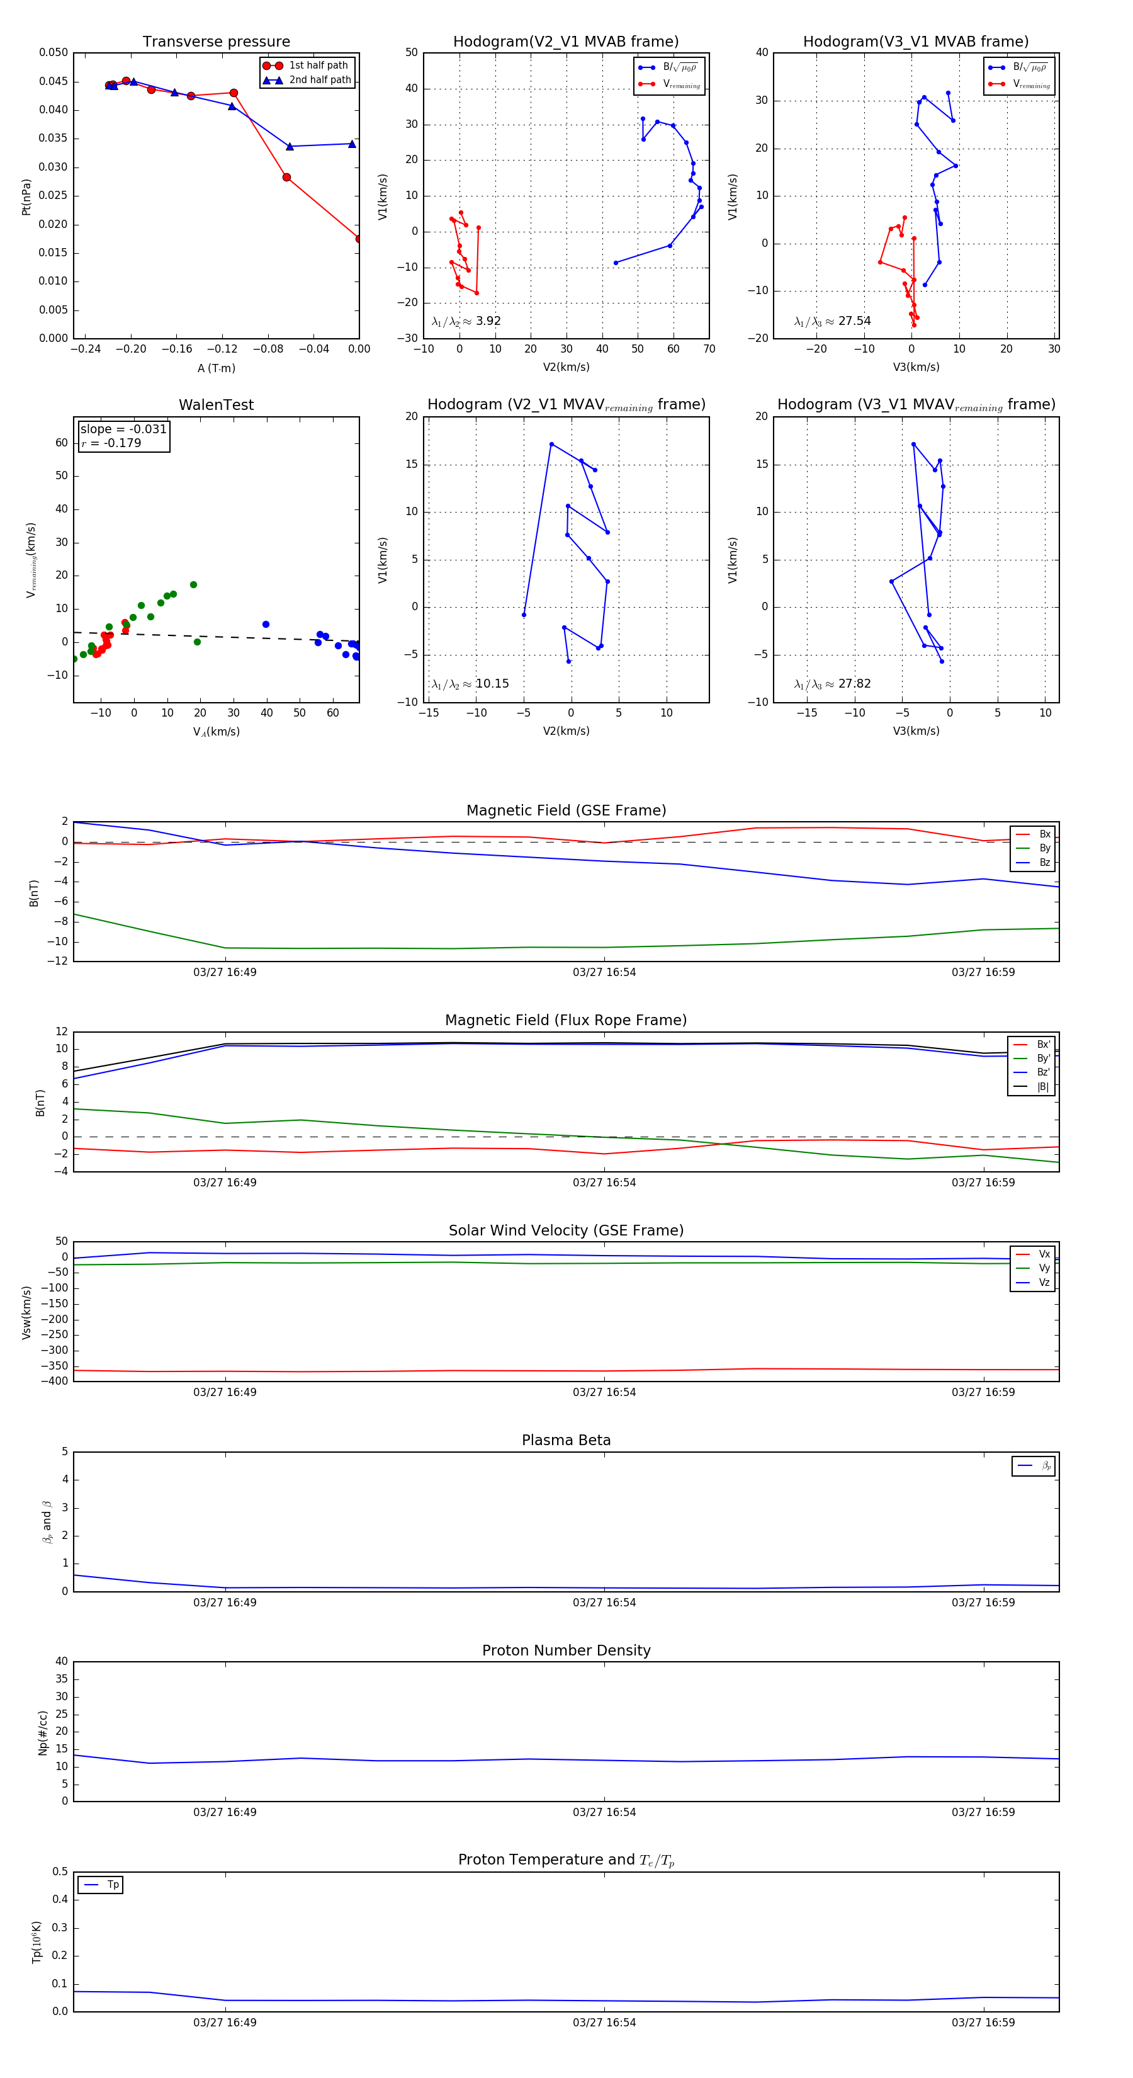This screenshot has width=1133, height=2078.
Task: Select the βp legend entry in Plasma Beta
Action: (x=1035, y=1466)
